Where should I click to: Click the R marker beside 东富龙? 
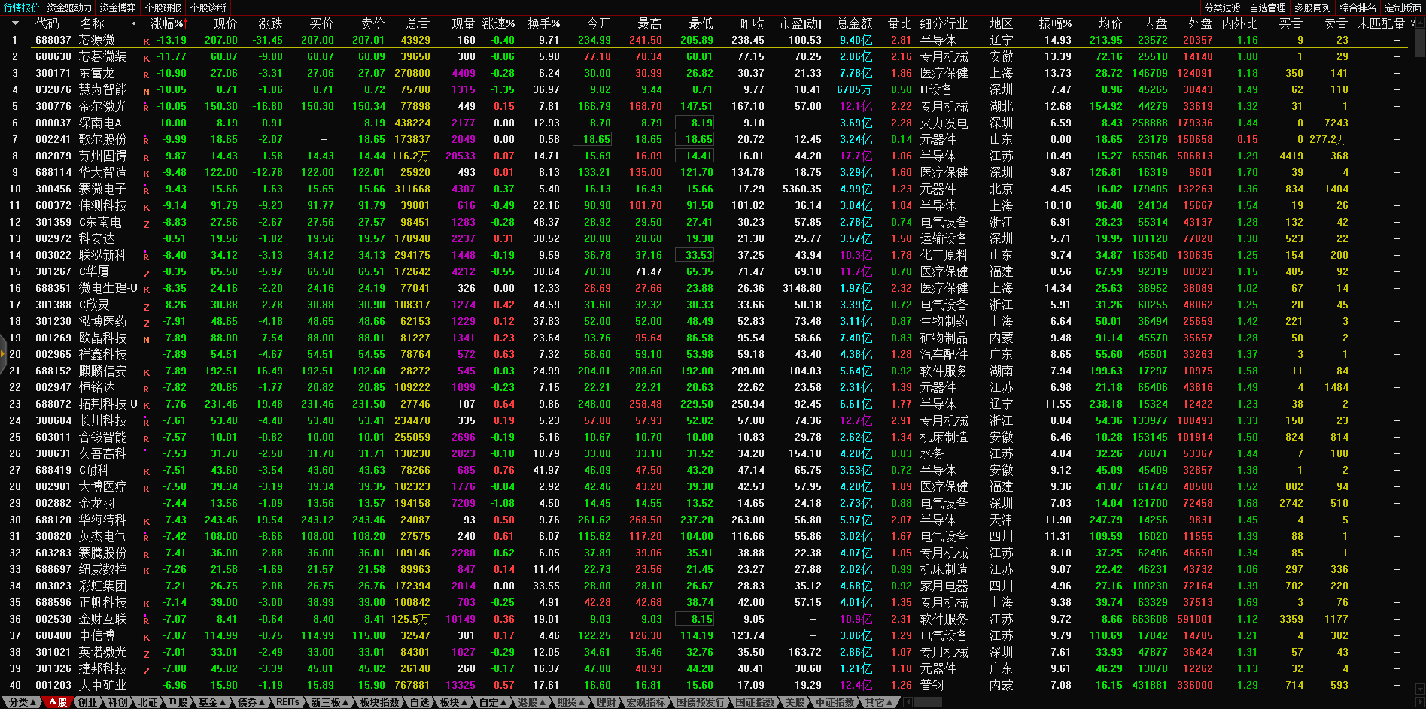tap(146, 75)
